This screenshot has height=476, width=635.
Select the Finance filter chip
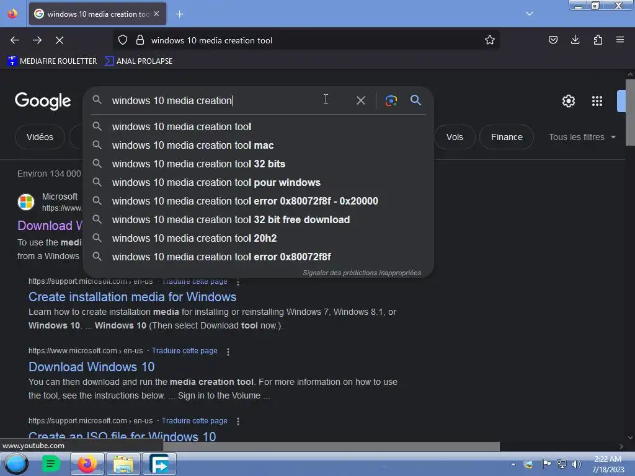point(507,137)
